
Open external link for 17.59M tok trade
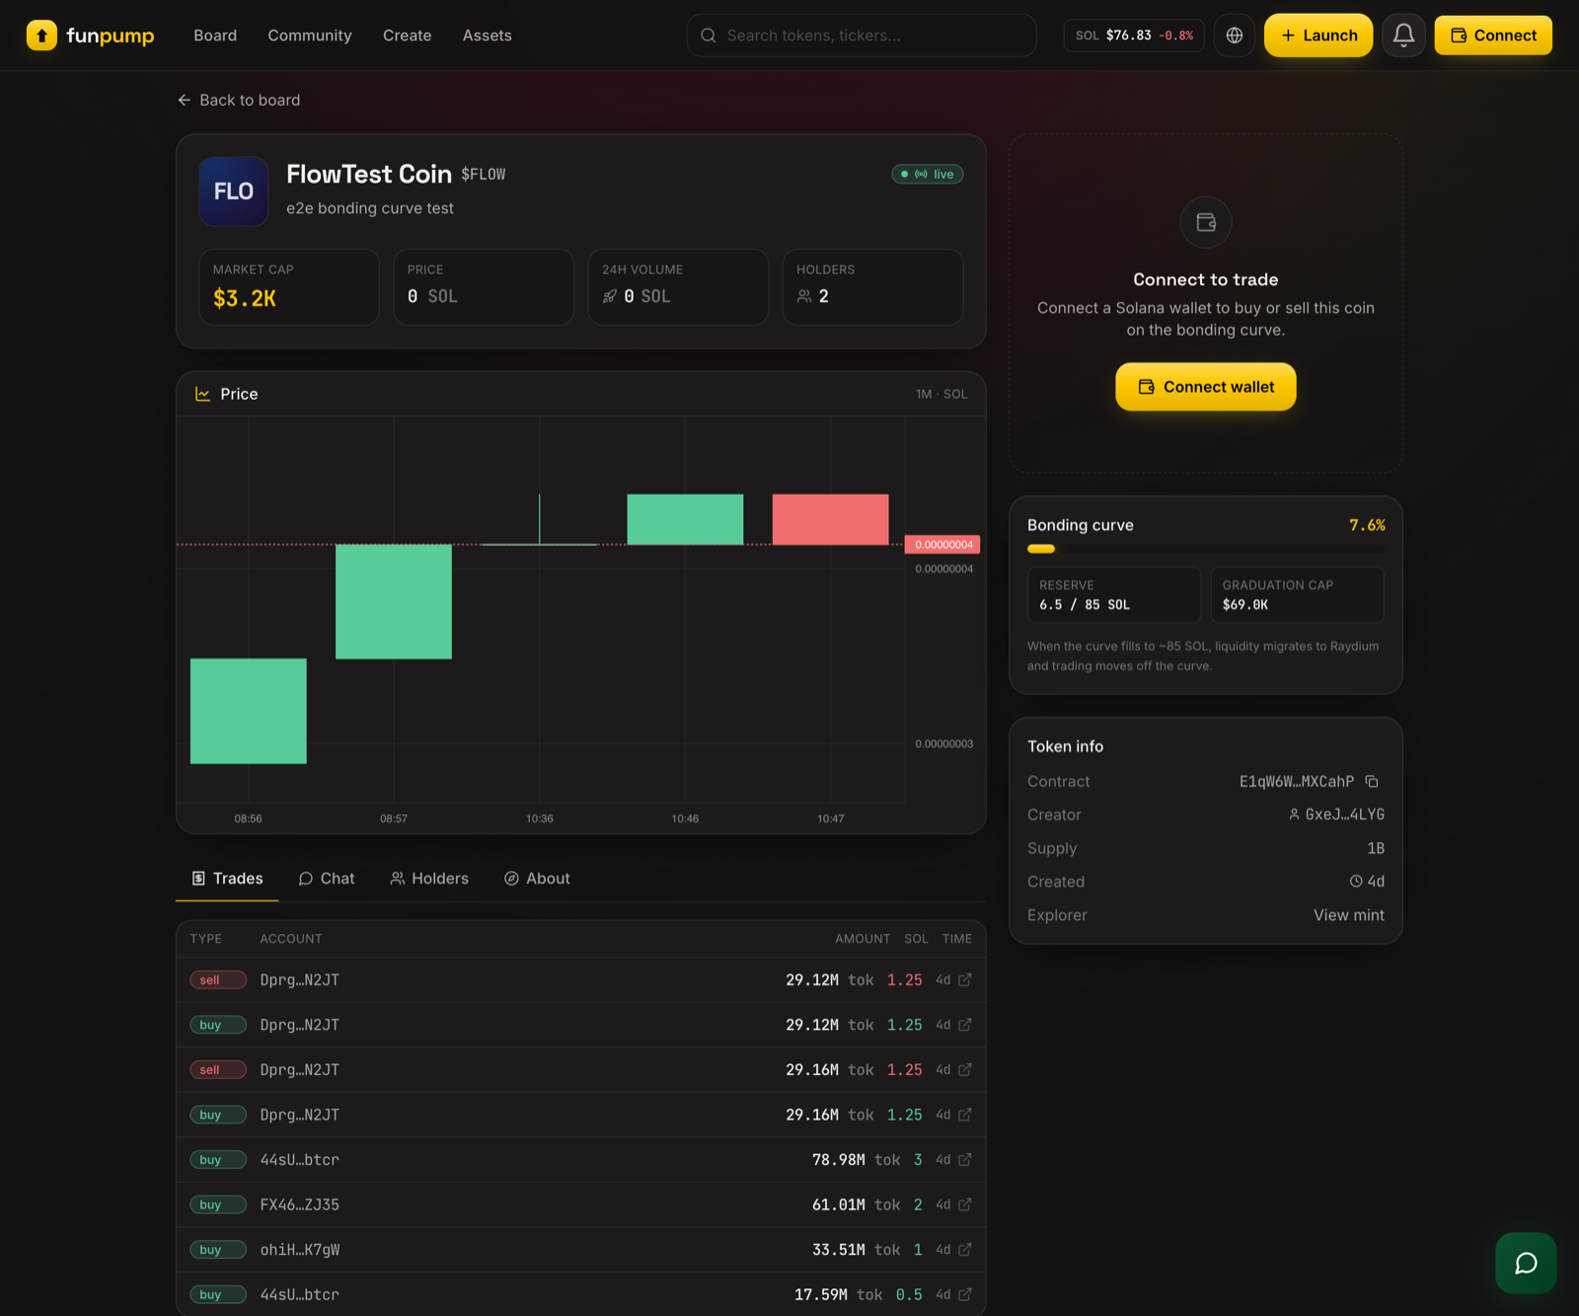965,1294
